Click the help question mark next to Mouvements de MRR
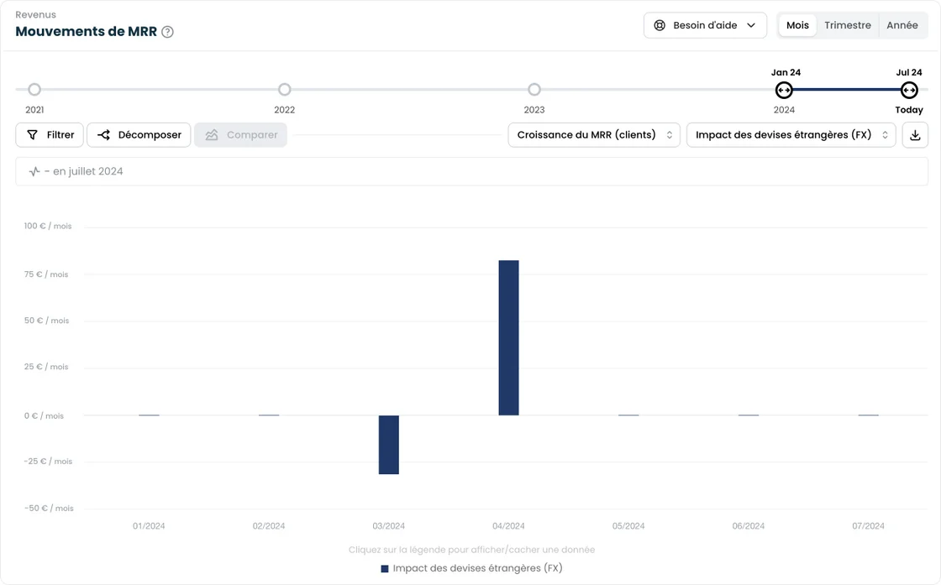Screen dimensions: 941x585 167,32
